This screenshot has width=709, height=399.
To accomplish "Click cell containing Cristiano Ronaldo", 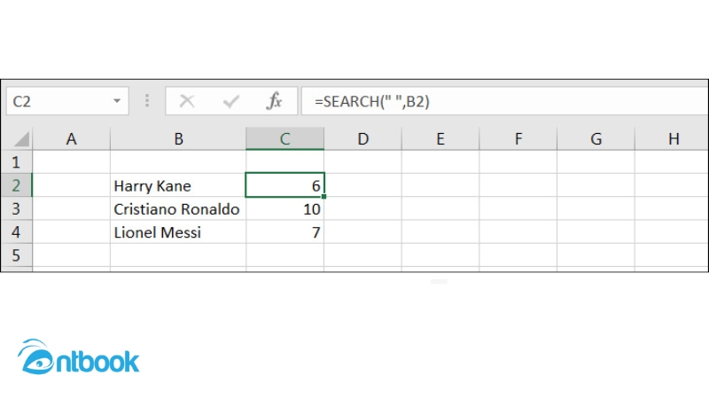I will (x=178, y=208).
